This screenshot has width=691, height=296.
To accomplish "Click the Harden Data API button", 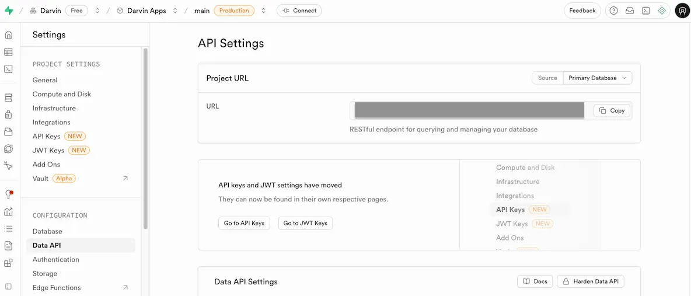I will 591,281.
